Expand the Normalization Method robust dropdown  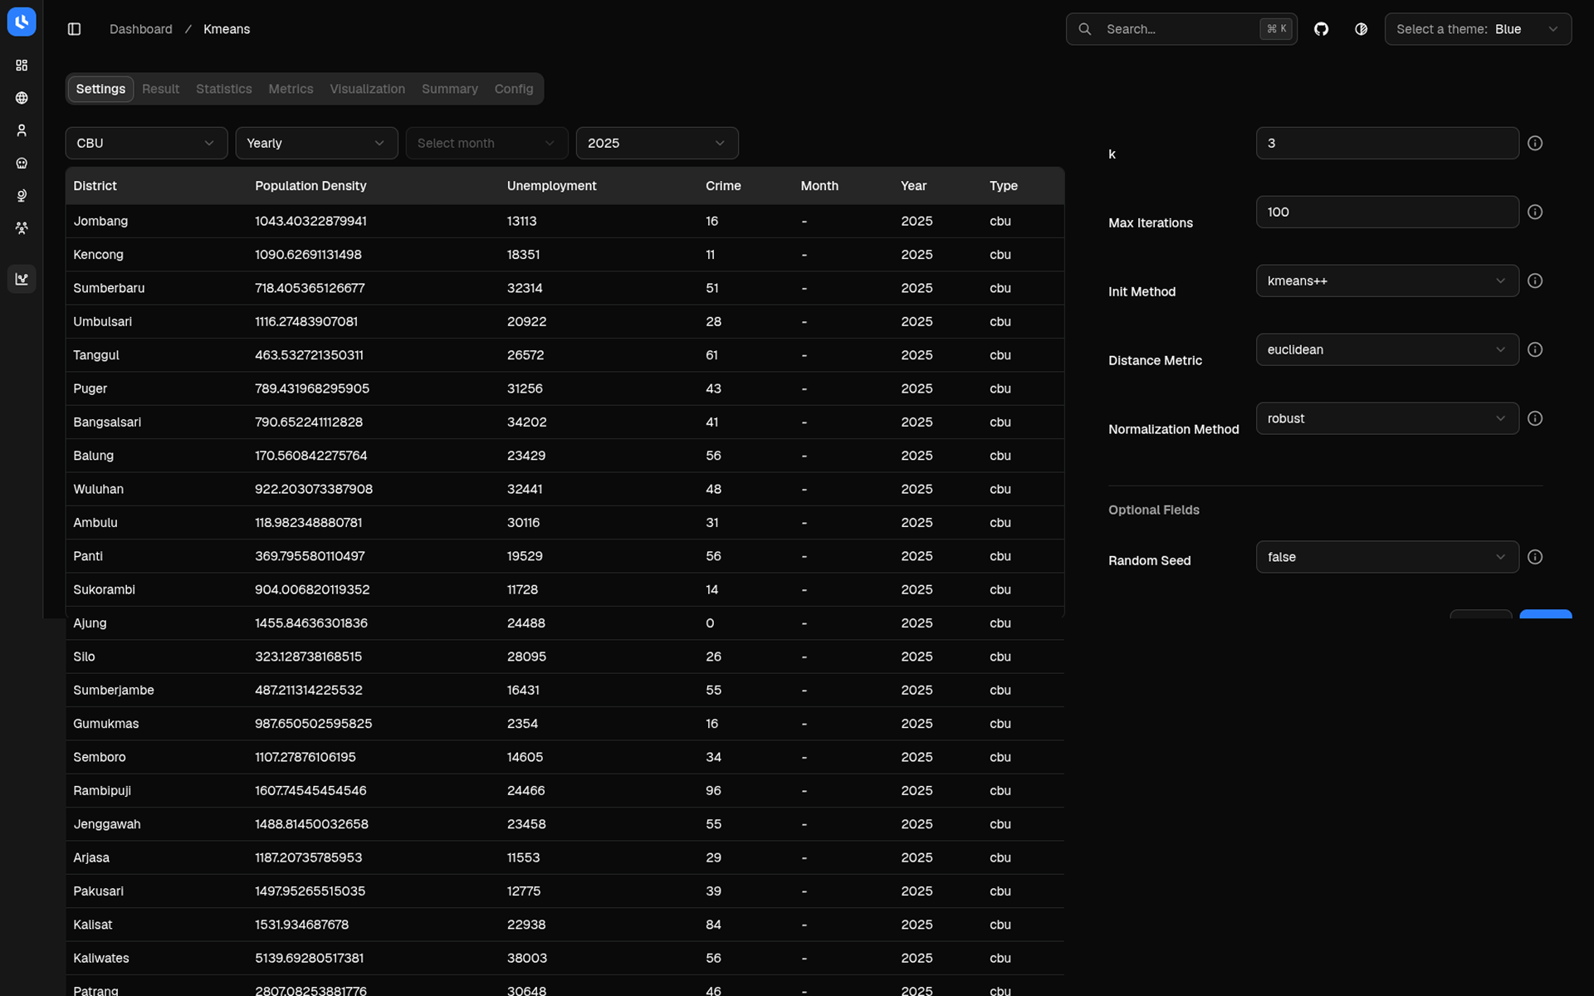point(1387,419)
